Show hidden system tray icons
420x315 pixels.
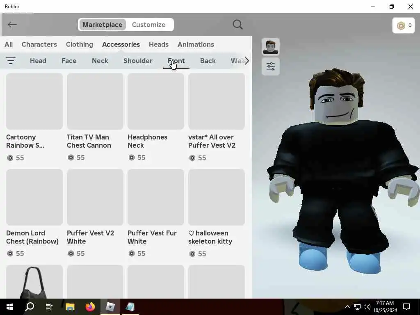pos(347,307)
